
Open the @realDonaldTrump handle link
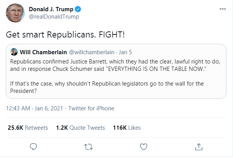[x=54, y=17]
